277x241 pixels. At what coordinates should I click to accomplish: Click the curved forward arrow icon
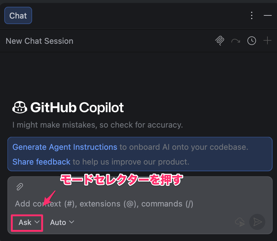point(236,41)
